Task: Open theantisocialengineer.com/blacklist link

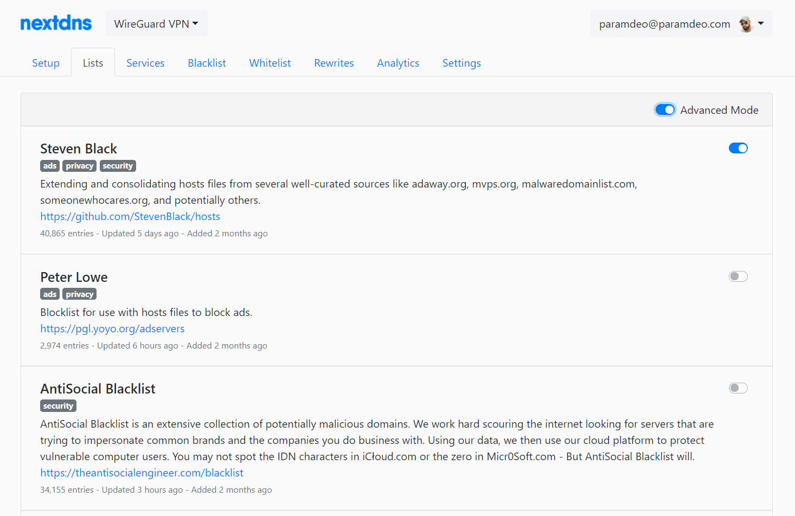Action: pyautogui.click(x=142, y=473)
